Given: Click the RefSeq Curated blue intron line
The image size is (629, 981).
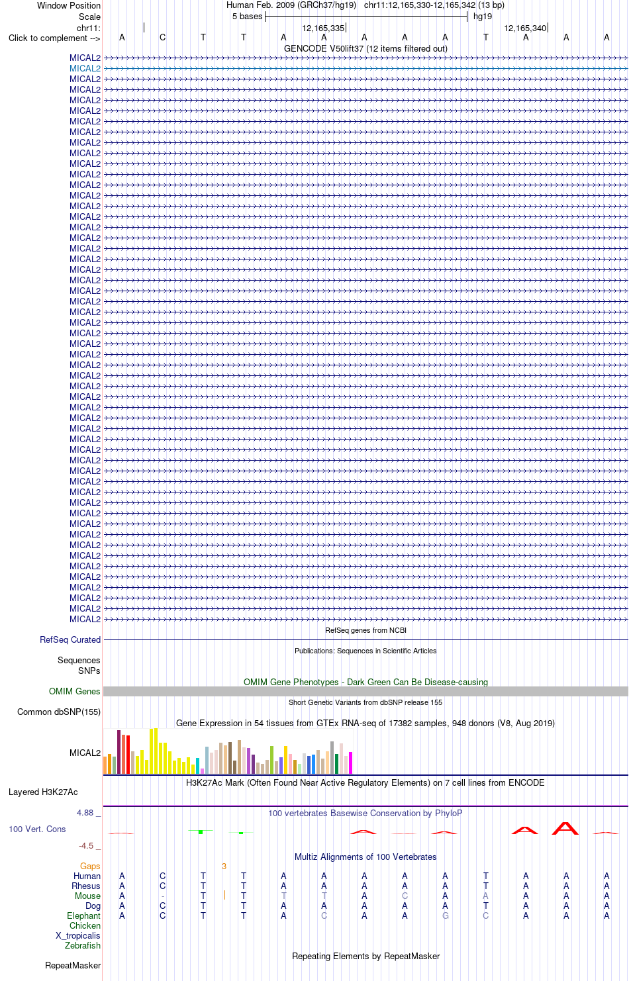Looking at the screenshot, I should click(x=365, y=640).
